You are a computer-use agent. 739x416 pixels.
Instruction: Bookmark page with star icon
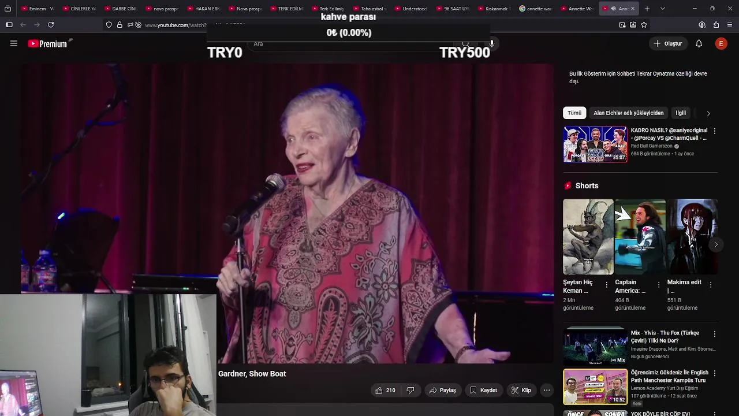click(644, 25)
